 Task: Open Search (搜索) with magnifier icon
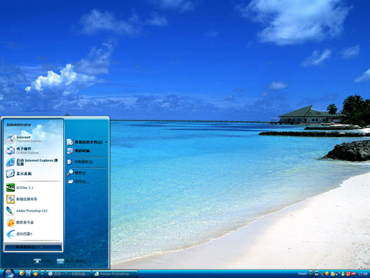tap(87, 172)
